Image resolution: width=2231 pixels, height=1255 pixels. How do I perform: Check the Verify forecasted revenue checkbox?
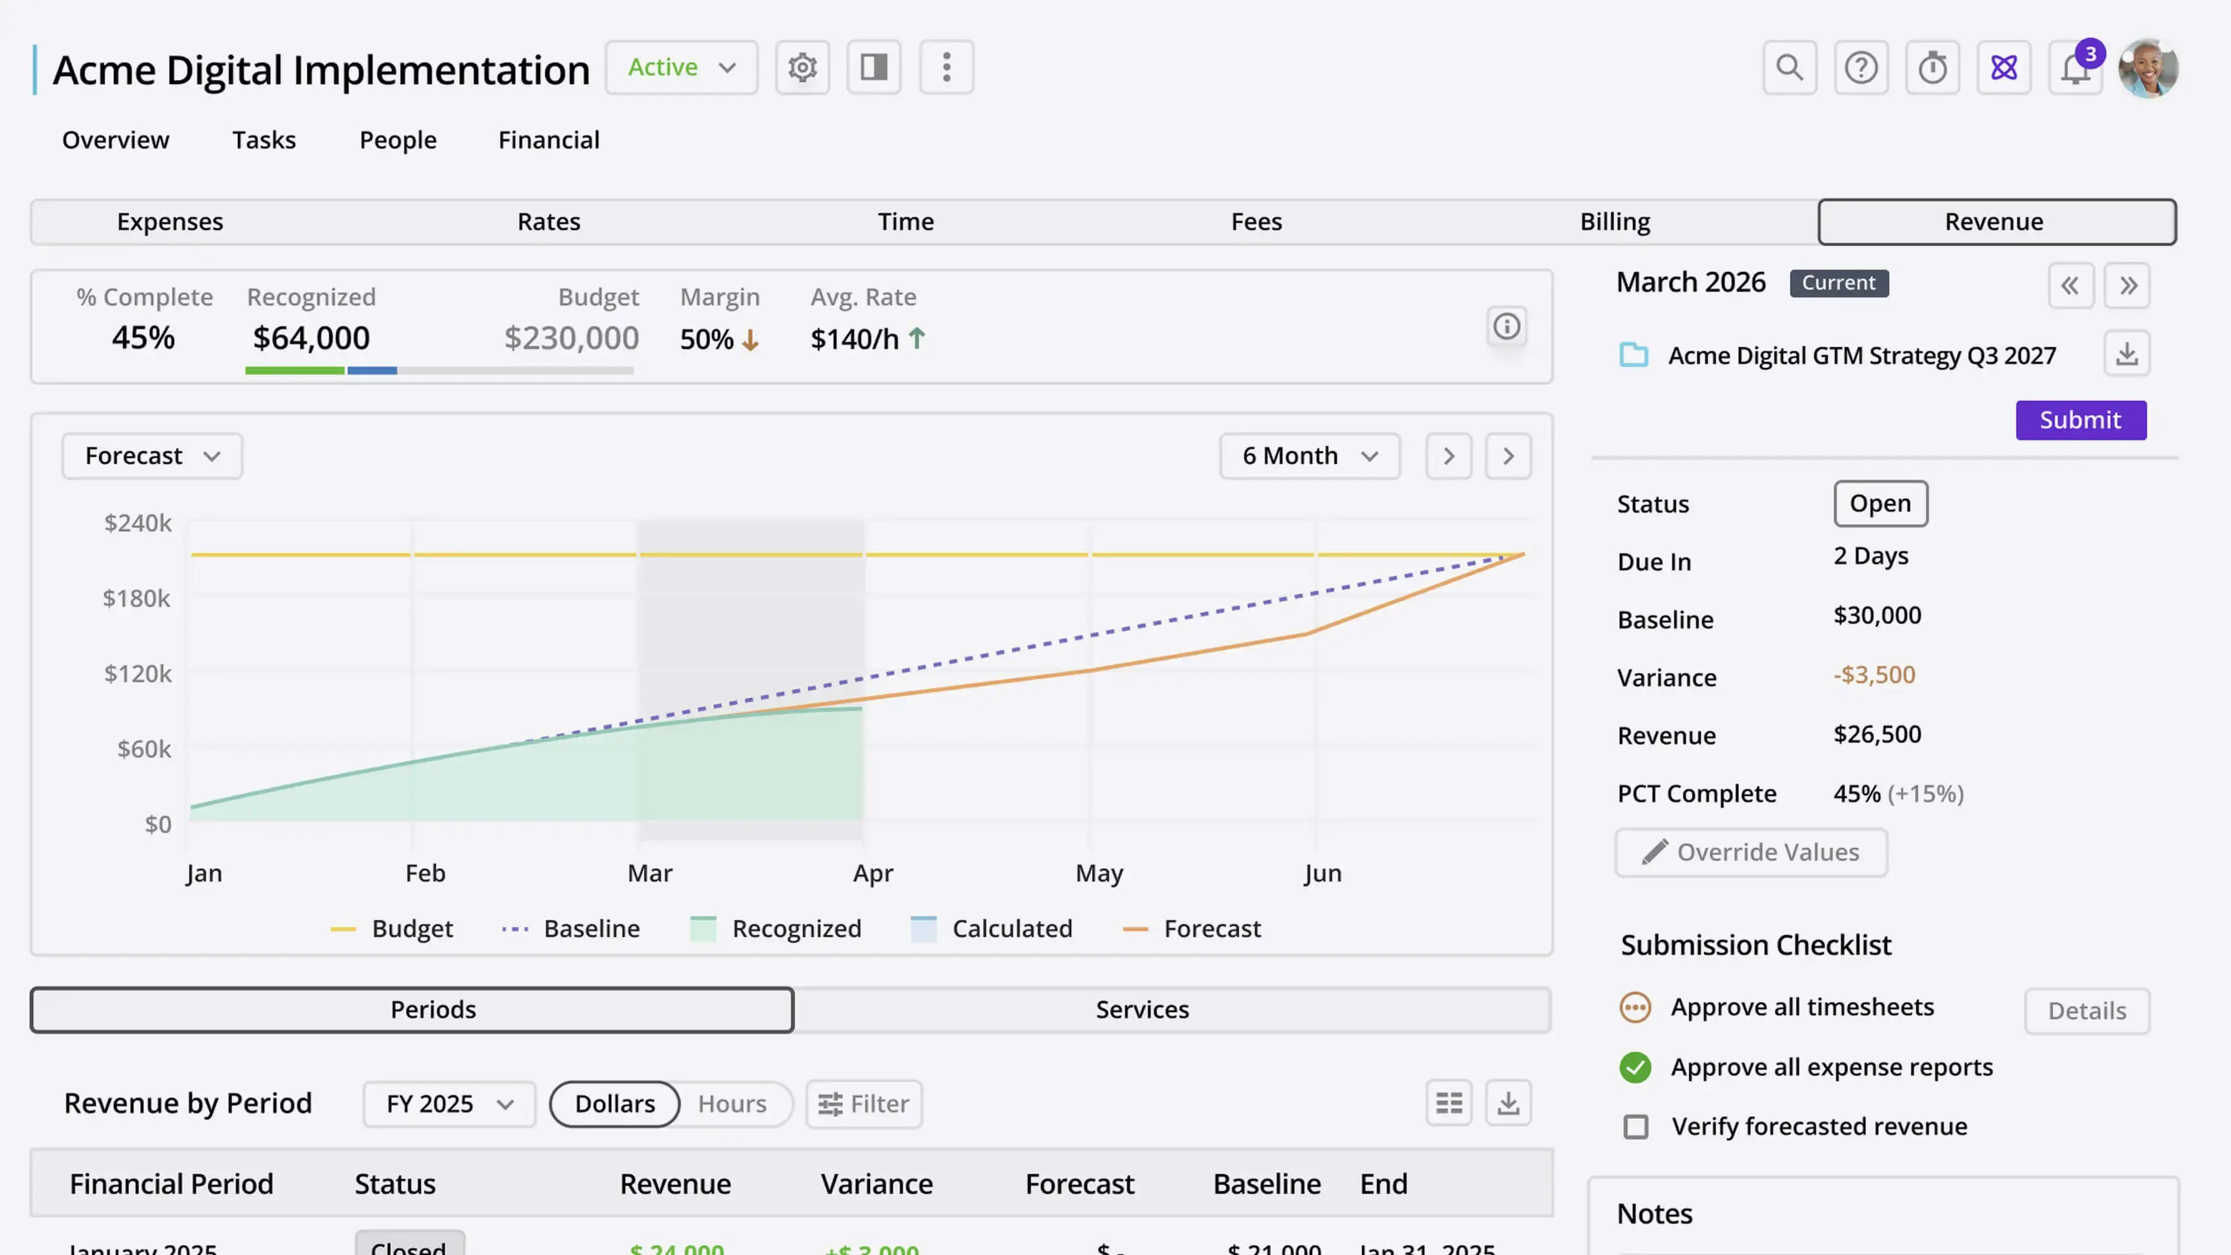[1635, 1127]
